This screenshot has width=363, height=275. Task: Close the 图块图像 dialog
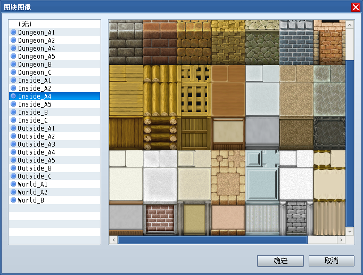(356, 7)
